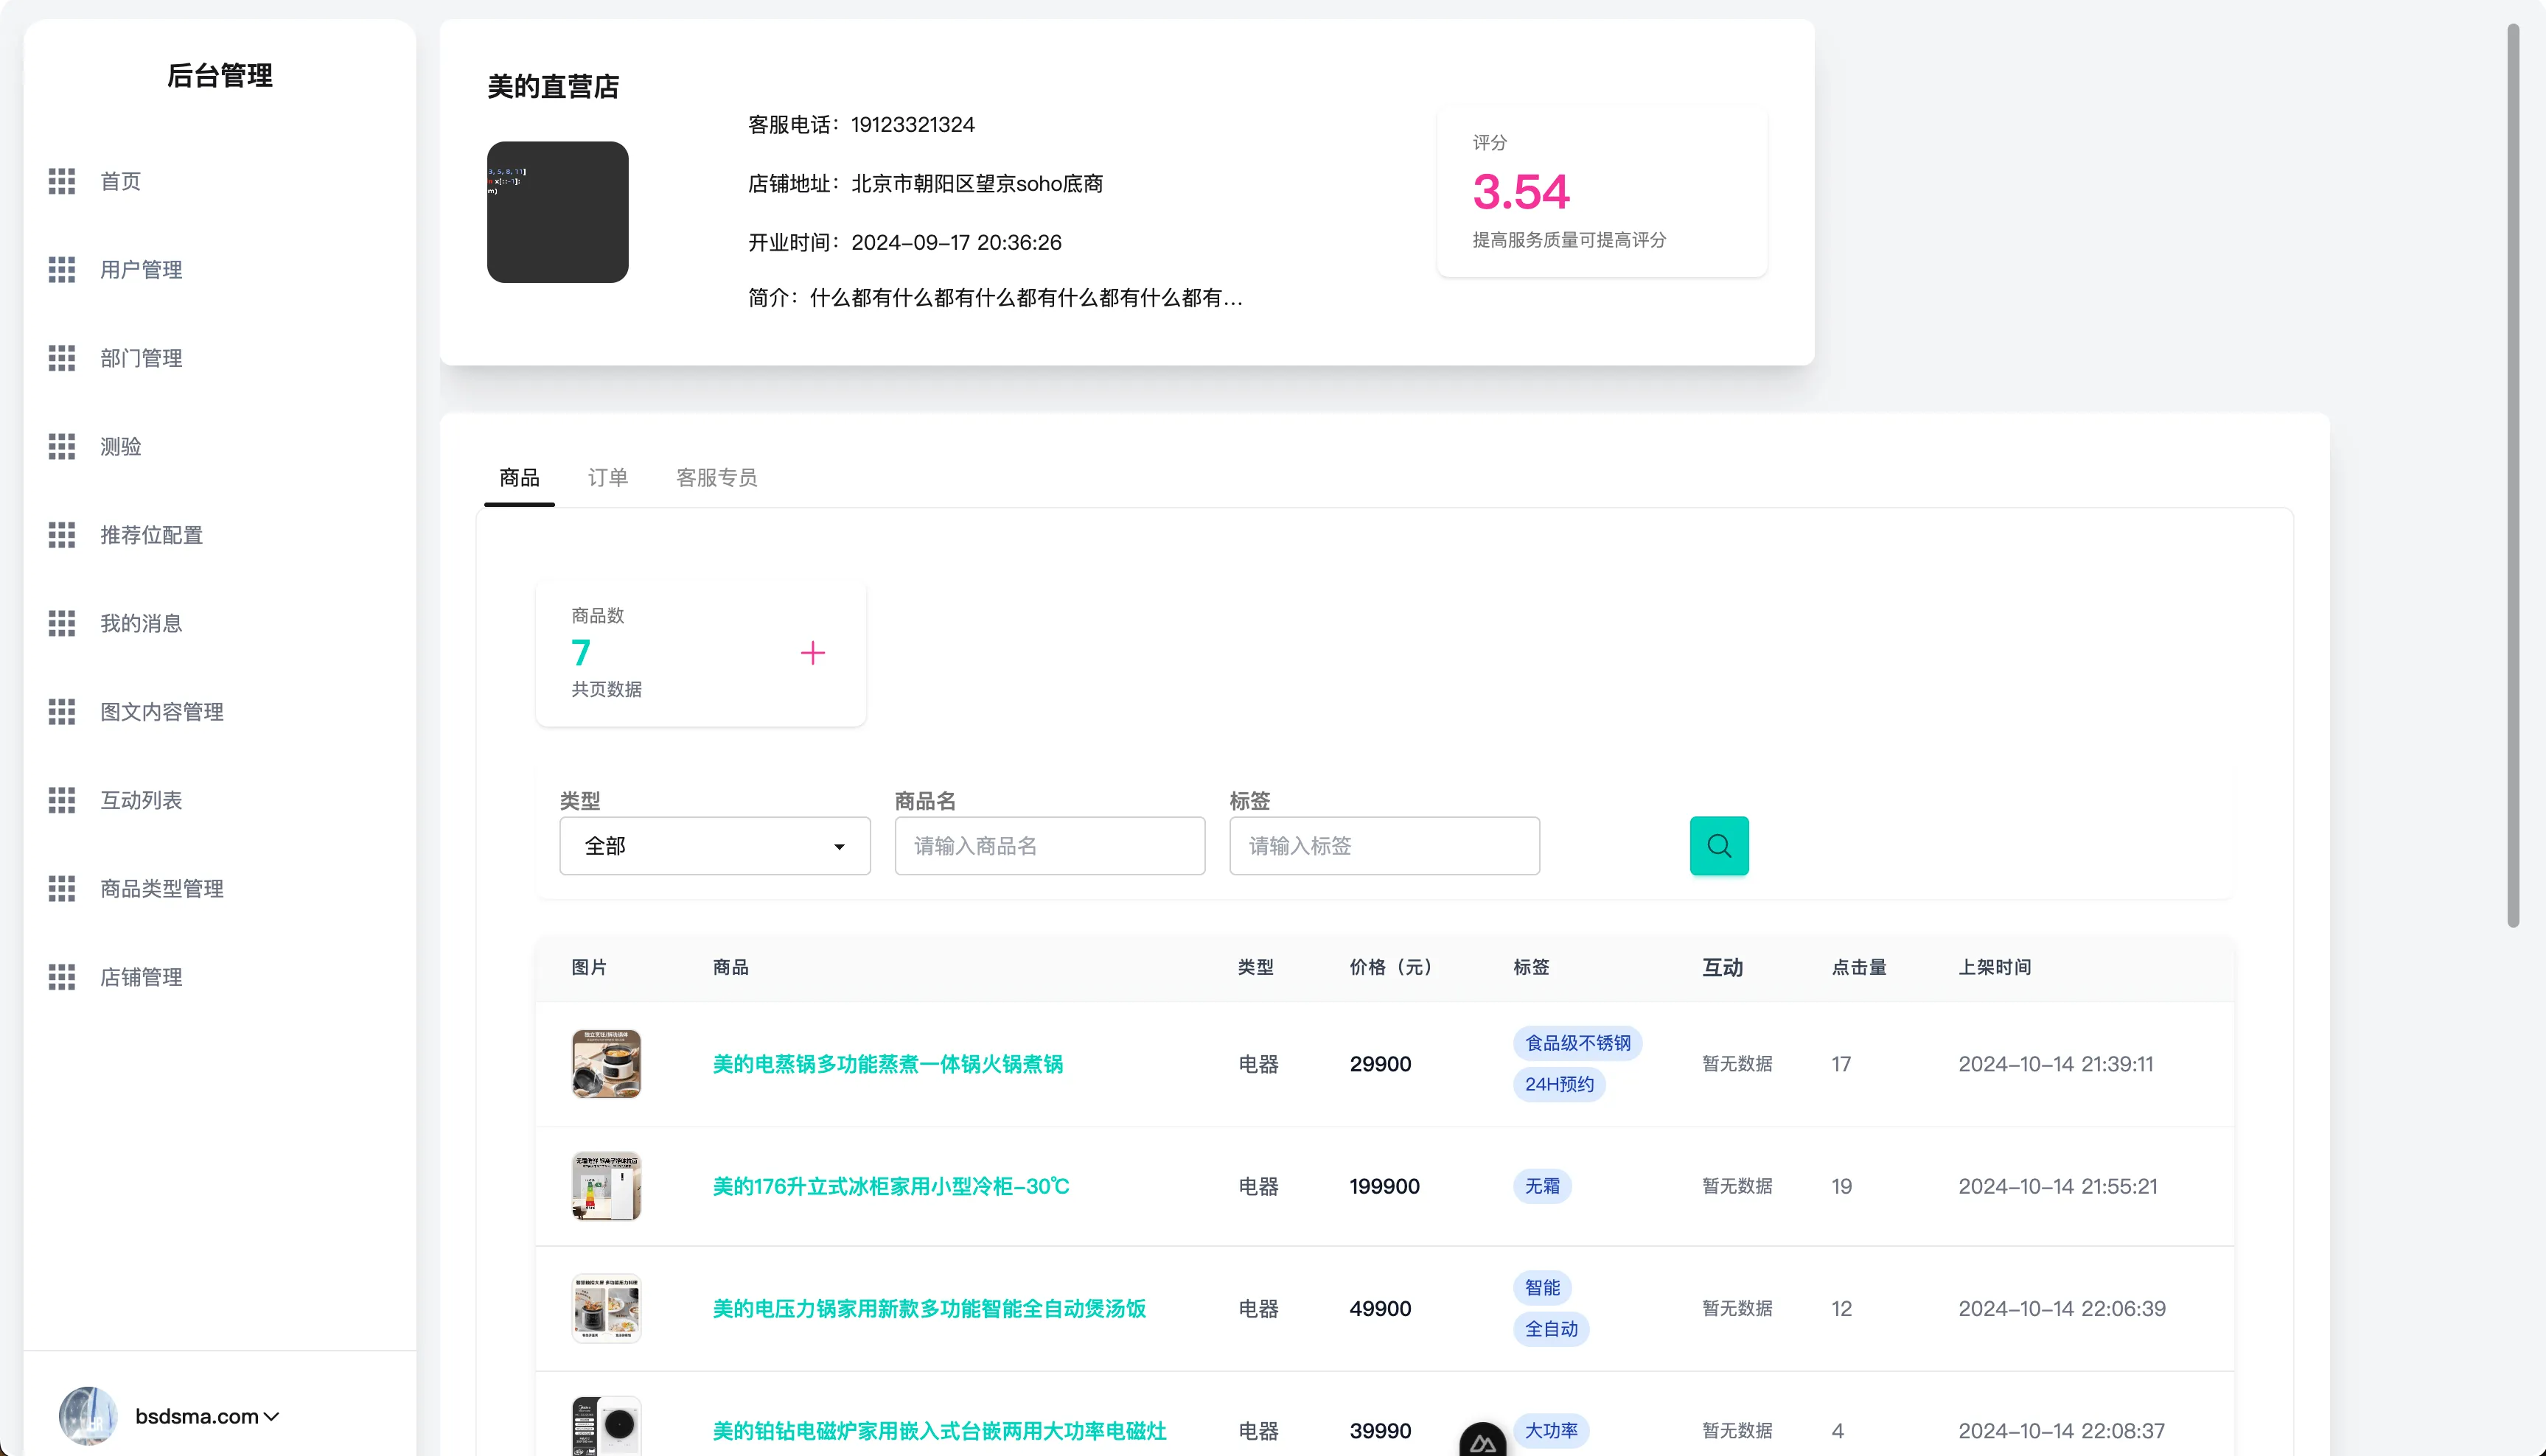Open the 类型 dropdown showing 全部

pyautogui.click(x=714, y=845)
